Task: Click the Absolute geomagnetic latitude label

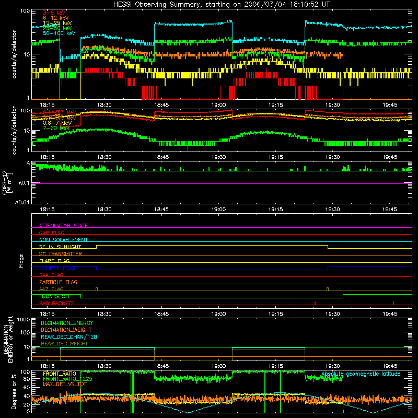Action: (361, 374)
